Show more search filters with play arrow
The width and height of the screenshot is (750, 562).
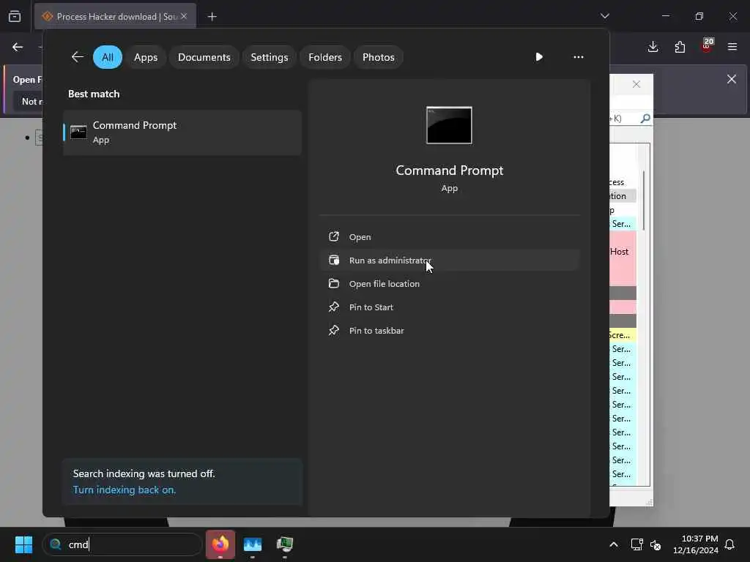tap(539, 57)
